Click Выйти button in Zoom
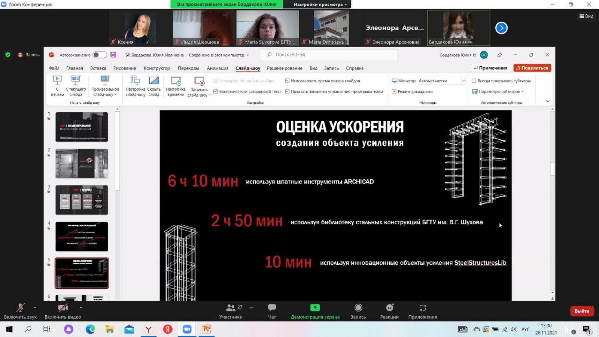 coord(582,311)
